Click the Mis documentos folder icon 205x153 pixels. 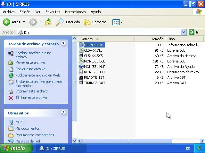pos(11,128)
